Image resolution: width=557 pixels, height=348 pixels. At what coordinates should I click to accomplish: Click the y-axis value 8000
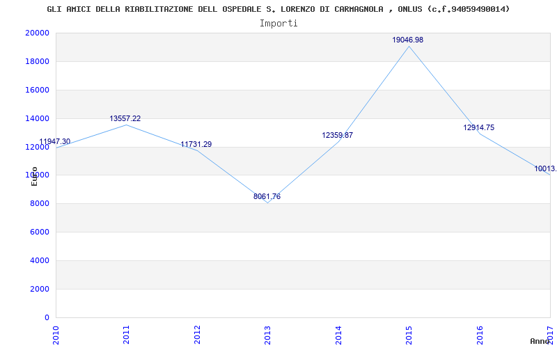40,204
